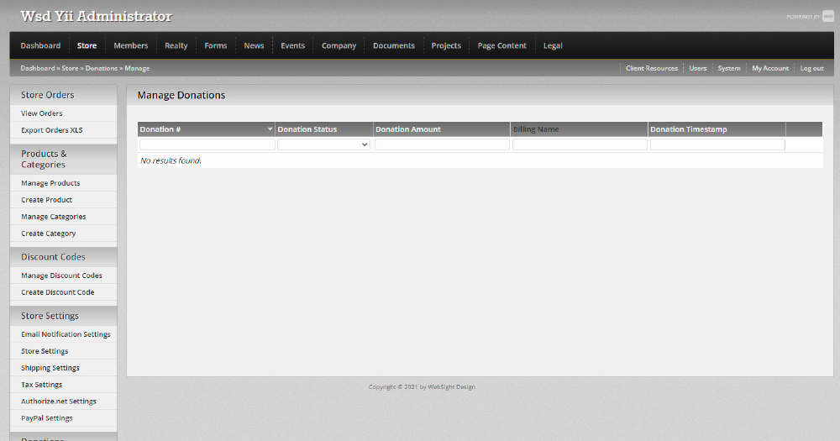Click the Store breadcrumb link
Image resolution: width=840 pixels, height=441 pixels.
[x=70, y=68]
